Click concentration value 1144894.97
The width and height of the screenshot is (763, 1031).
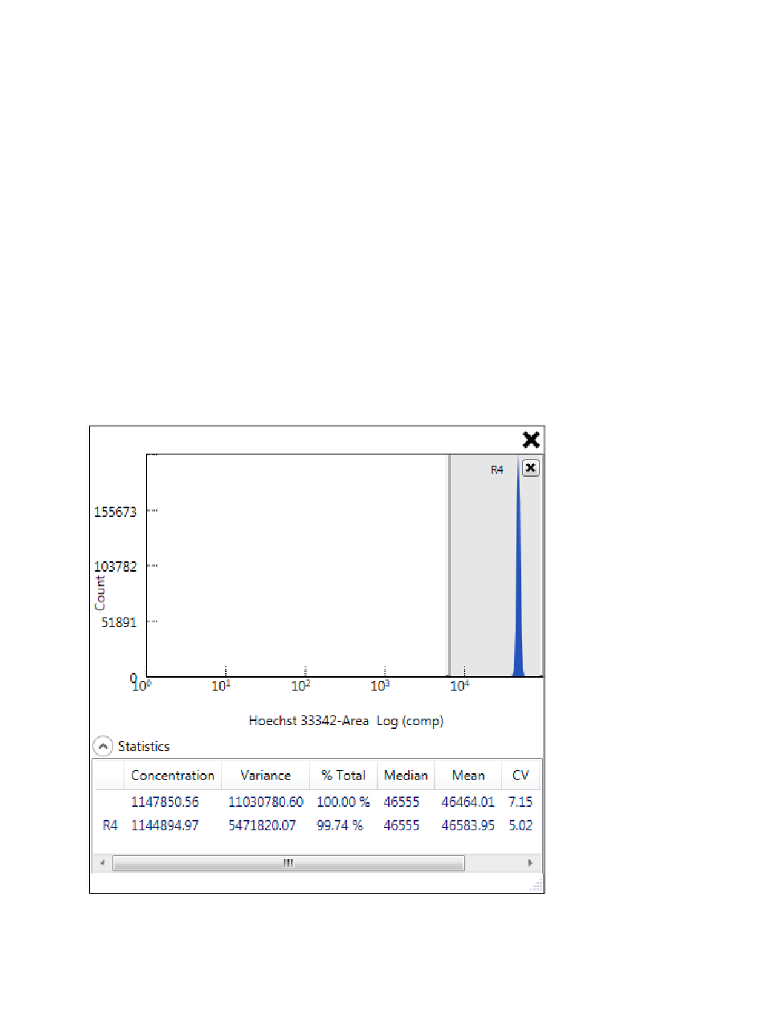point(165,825)
